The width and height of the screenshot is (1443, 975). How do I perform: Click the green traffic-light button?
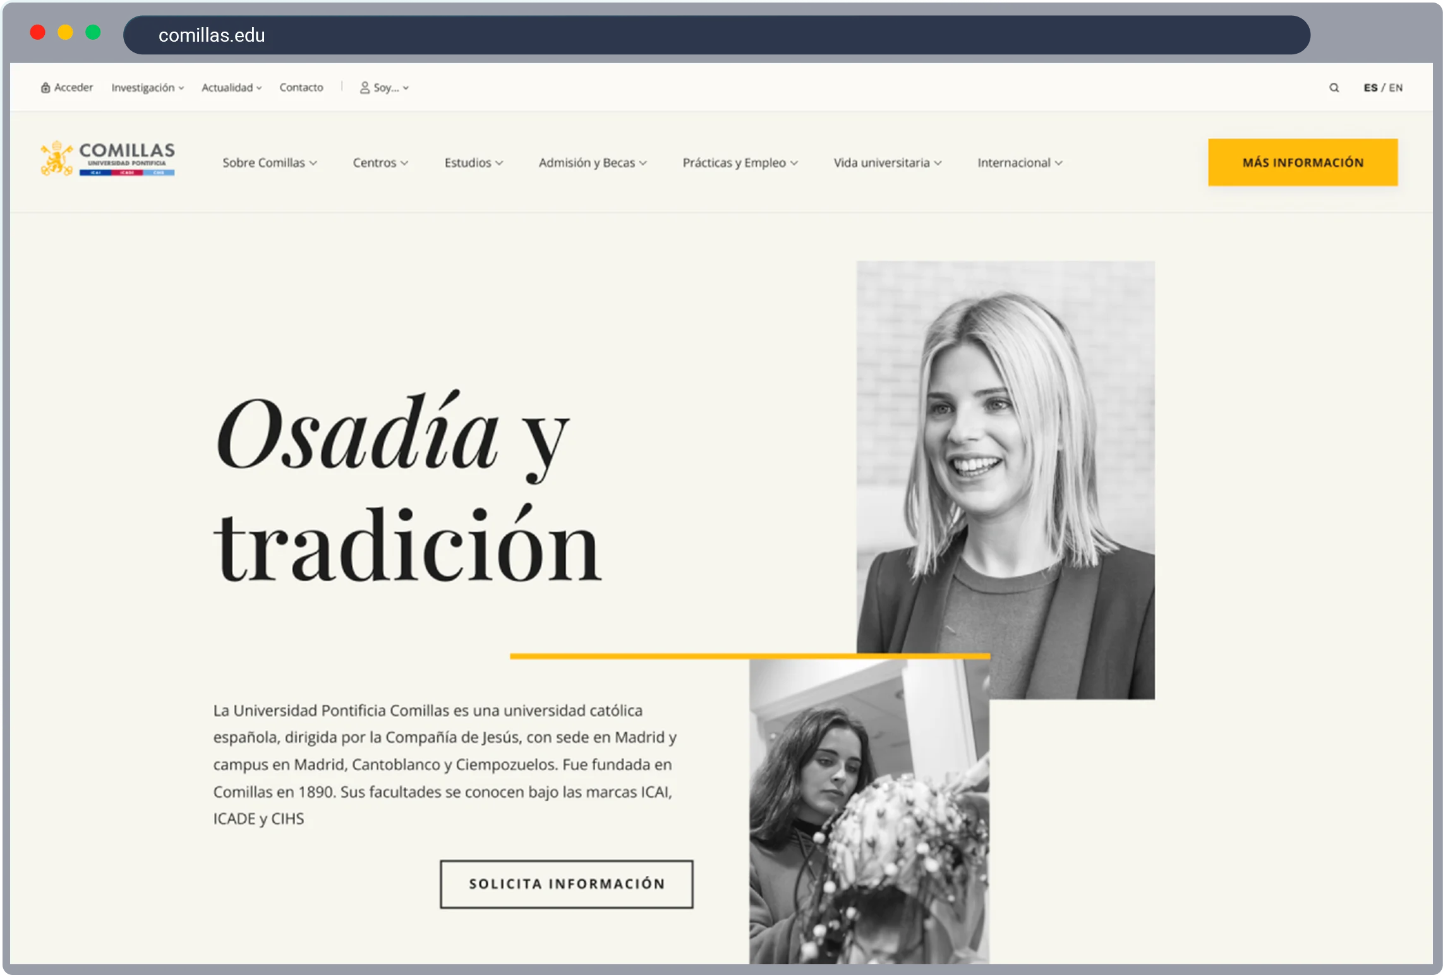coord(94,32)
